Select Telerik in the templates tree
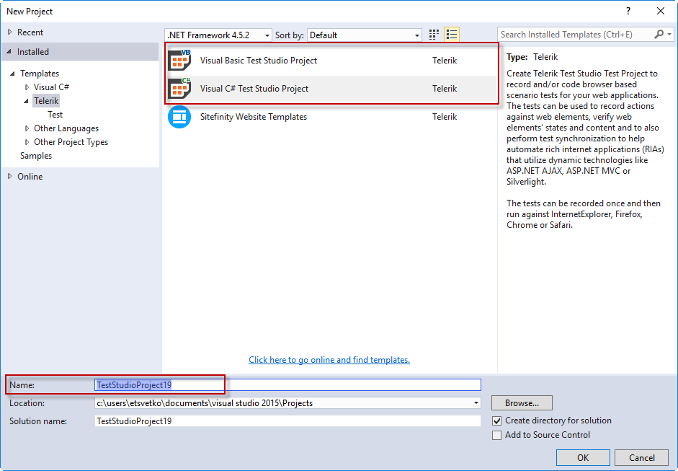Viewport: 678px width, 471px height. click(x=46, y=101)
